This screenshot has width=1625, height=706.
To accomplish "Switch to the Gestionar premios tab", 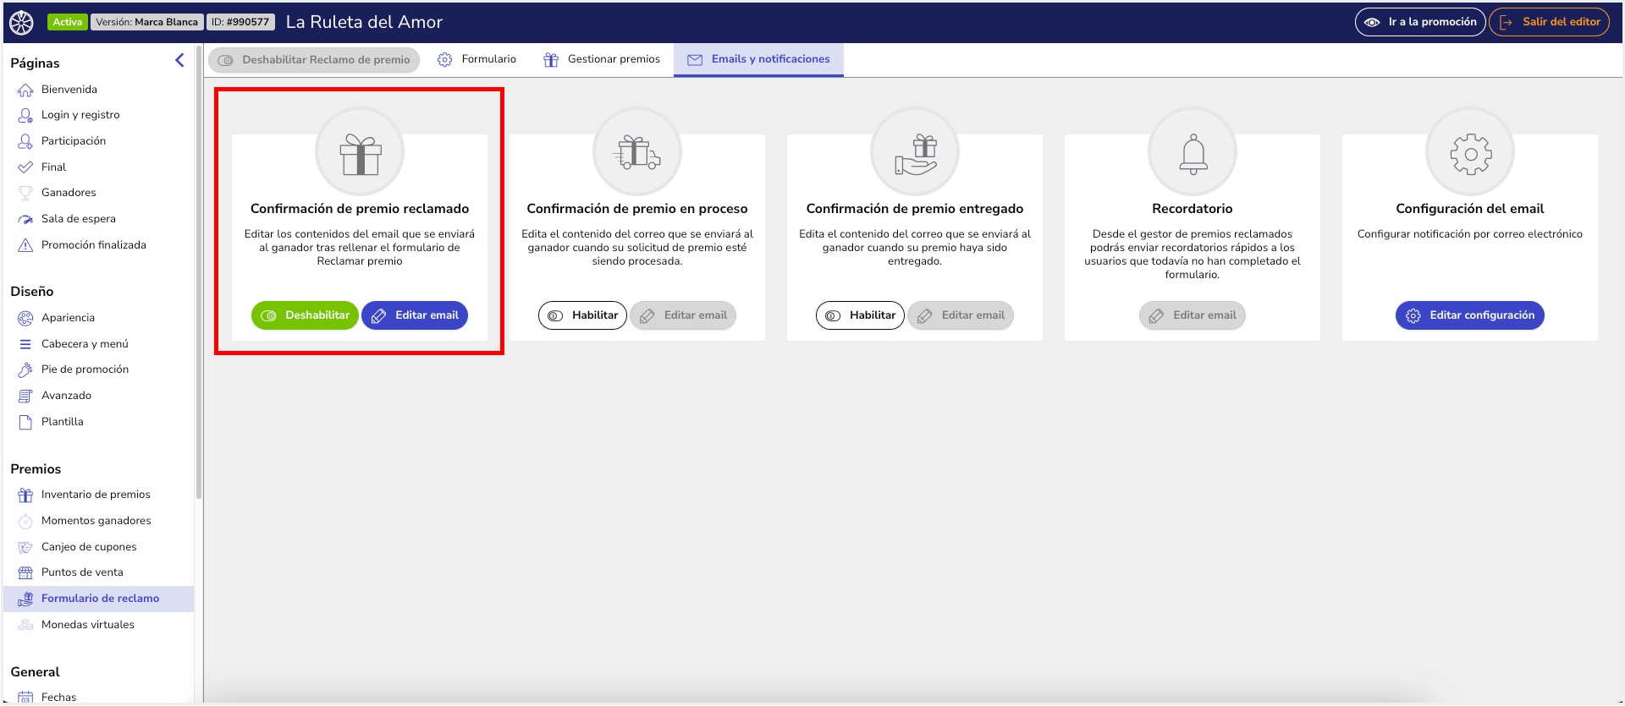I will pyautogui.click(x=602, y=59).
